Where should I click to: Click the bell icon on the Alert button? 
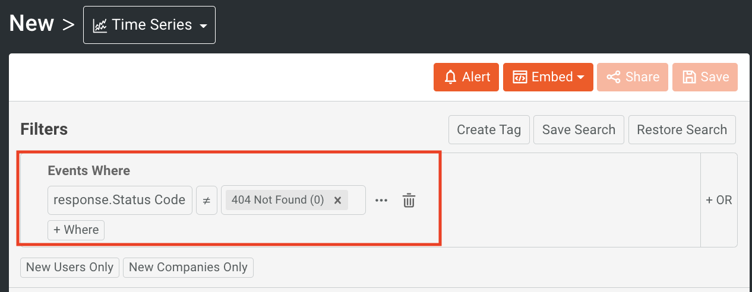(x=451, y=77)
